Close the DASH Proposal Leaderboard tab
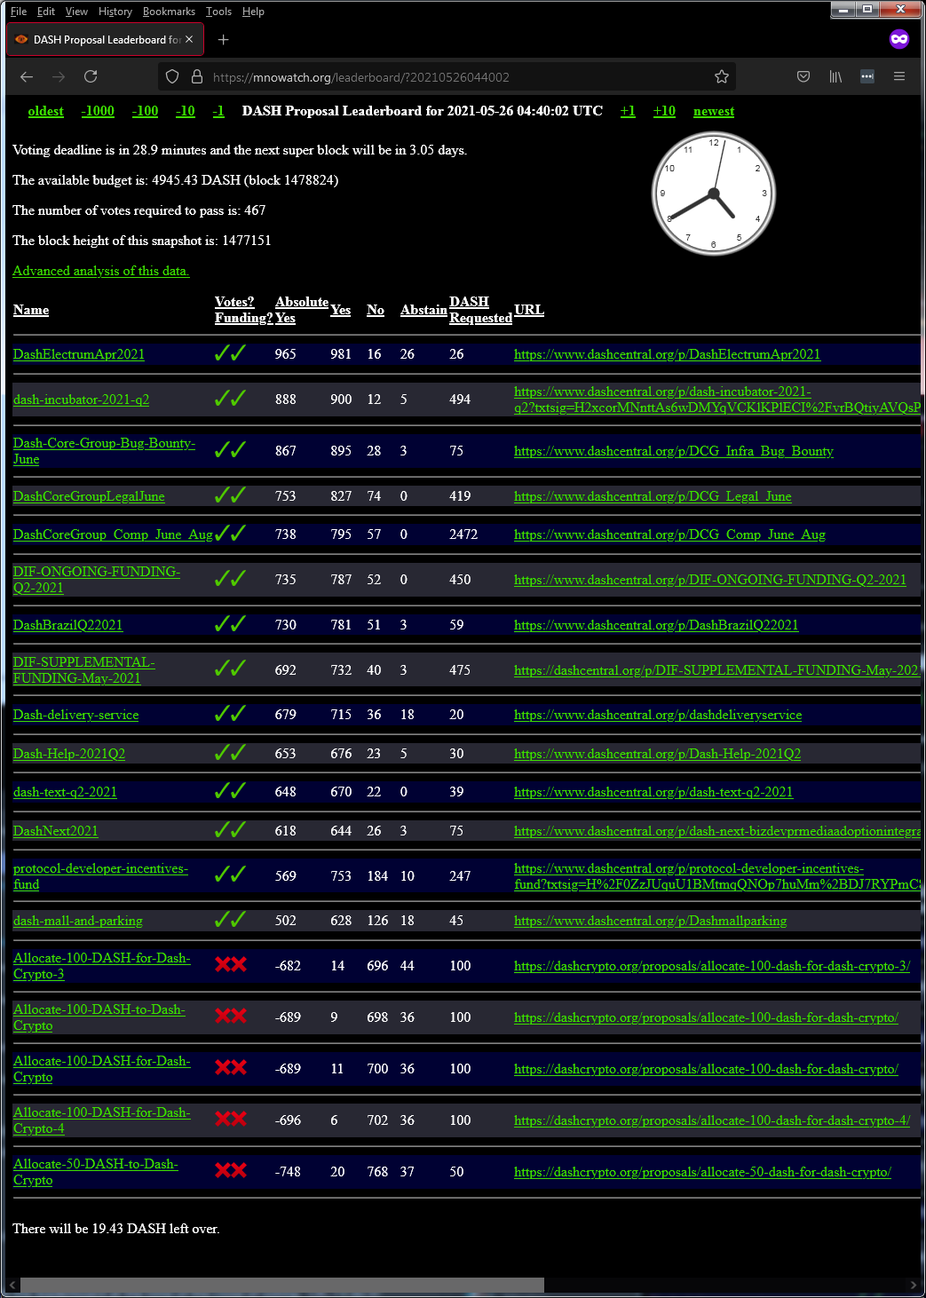926x1298 pixels. (189, 40)
